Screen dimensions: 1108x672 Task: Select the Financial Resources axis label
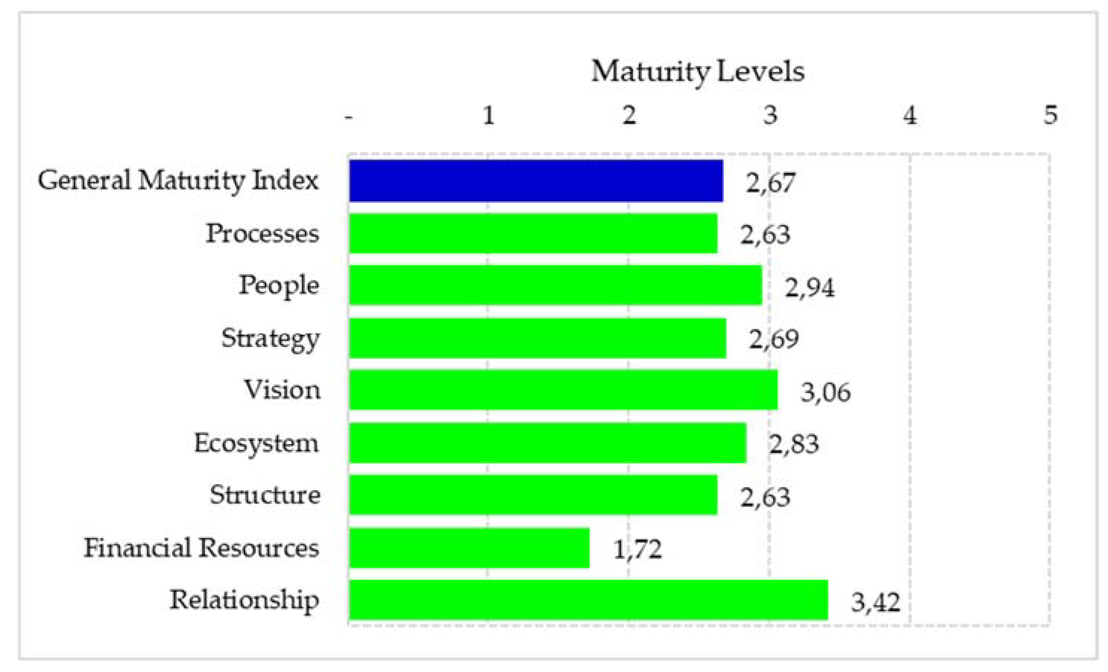[202, 548]
